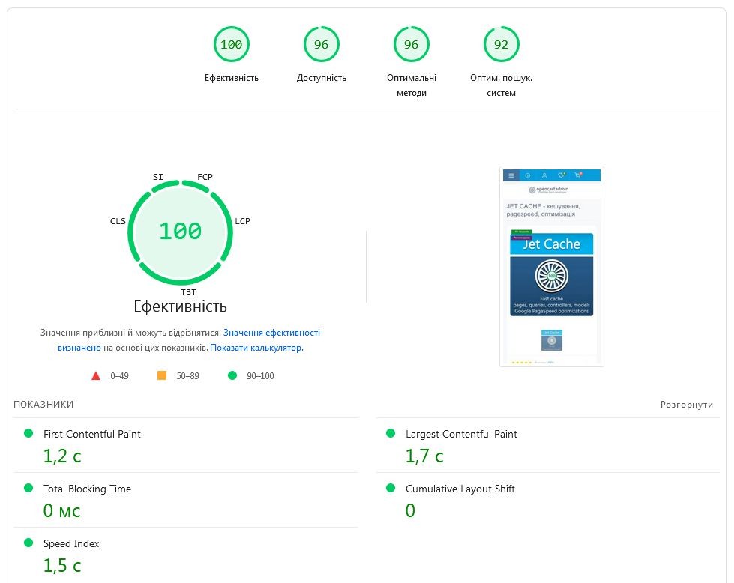
Task: Select the 96 Оптимальні методи gauge
Action: tap(411, 44)
